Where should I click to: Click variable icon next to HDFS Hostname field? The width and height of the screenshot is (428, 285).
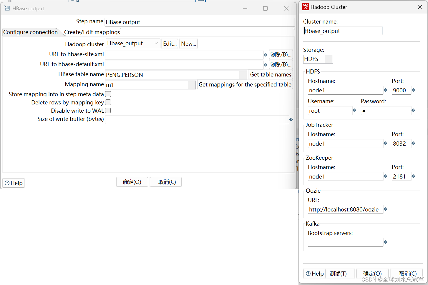point(385,90)
